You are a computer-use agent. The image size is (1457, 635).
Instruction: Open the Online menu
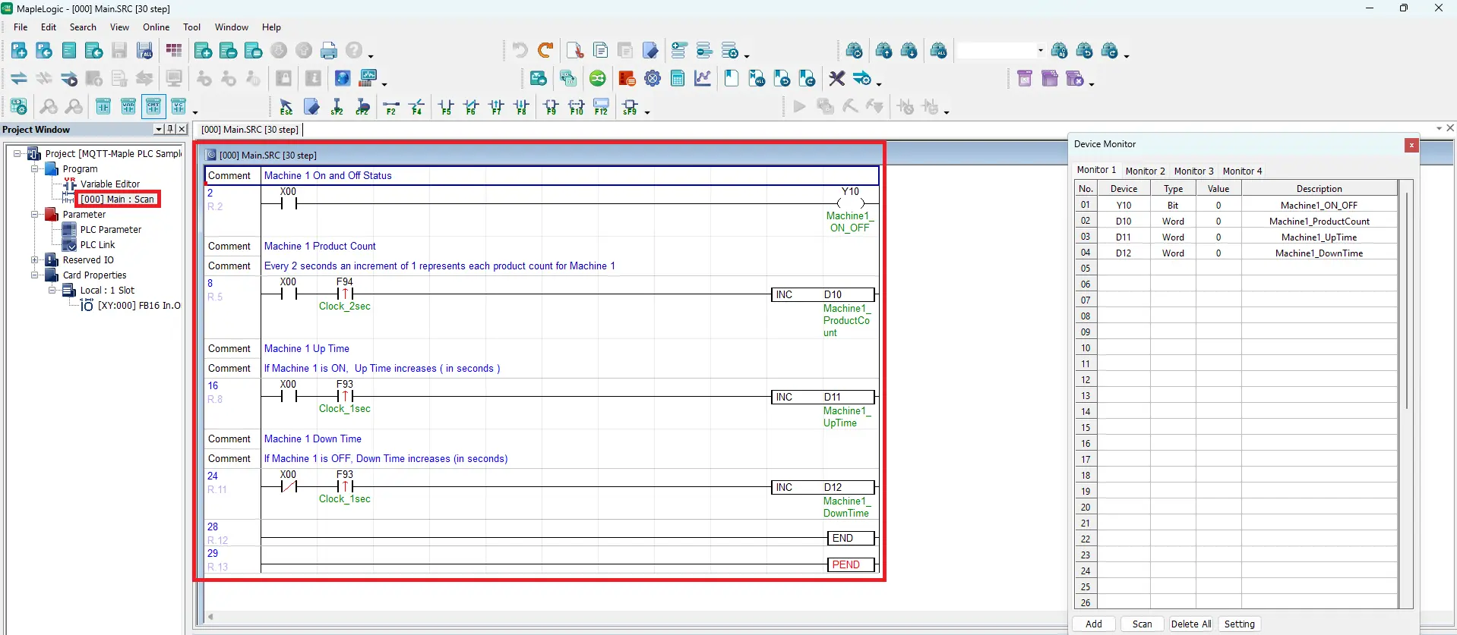[x=156, y=27]
